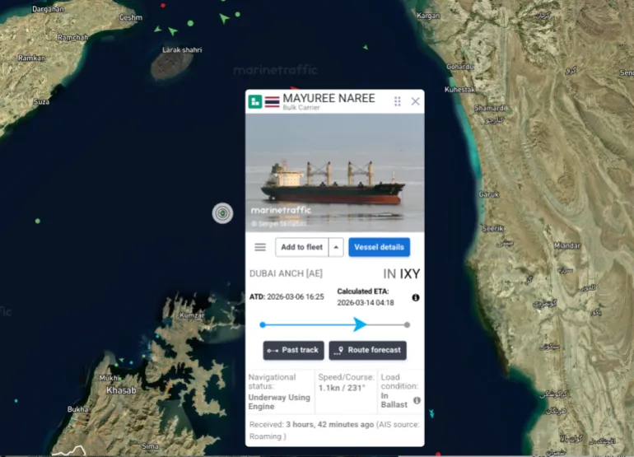The width and height of the screenshot is (634, 457).
Task: Click the voyage destination end dot
Action: coord(408,324)
